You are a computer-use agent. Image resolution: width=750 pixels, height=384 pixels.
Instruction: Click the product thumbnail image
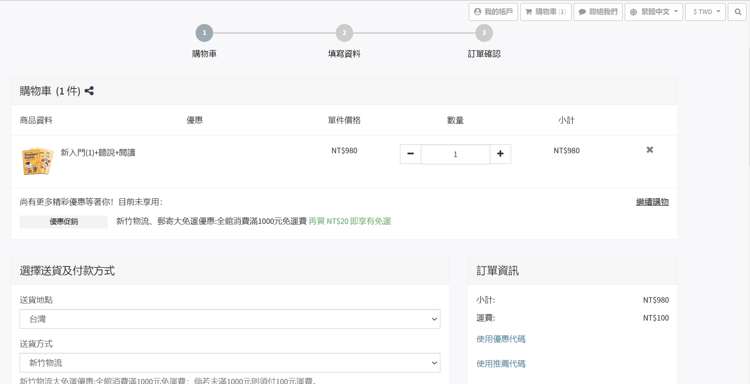tap(37, 161)
